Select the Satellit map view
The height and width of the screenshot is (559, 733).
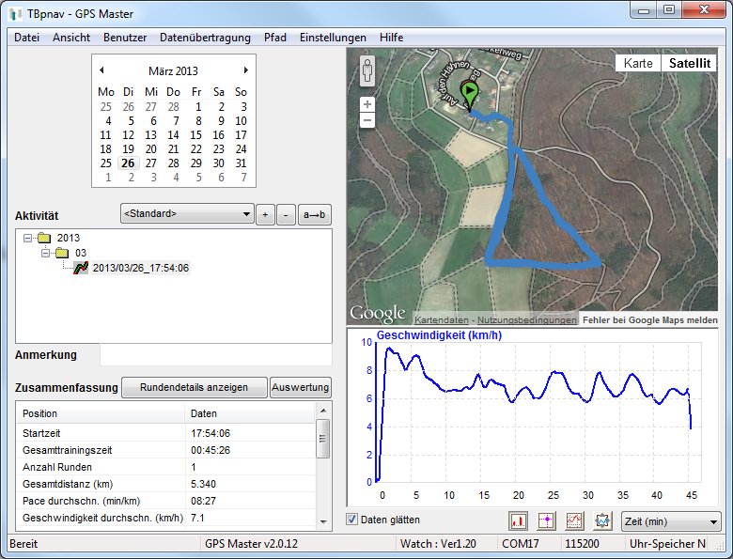tap(689, 64)
